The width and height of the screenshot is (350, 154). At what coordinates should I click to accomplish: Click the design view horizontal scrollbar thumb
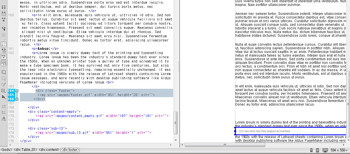pos(225,145)
